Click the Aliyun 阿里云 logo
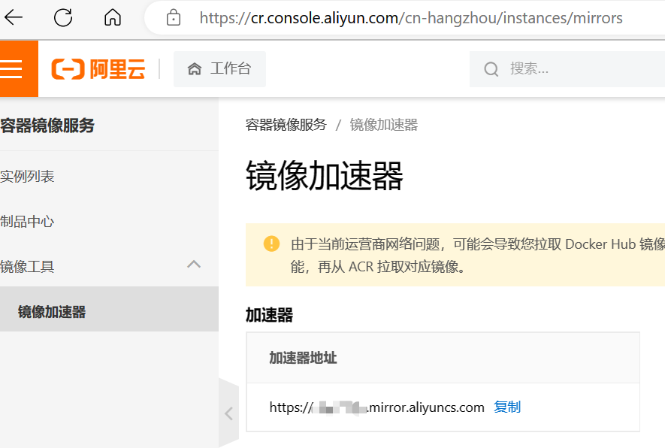The image size is (665, 448). (98, 68)
